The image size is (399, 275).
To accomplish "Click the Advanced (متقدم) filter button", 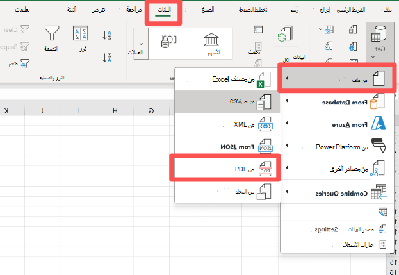I will tap(19, 63).
